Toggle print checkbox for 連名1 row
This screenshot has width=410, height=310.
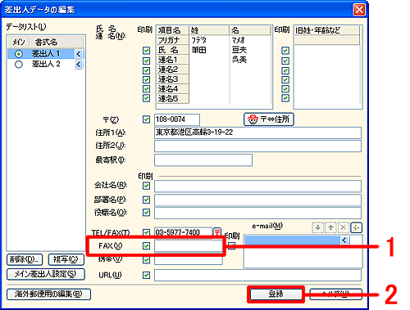[x=147, y=61]
